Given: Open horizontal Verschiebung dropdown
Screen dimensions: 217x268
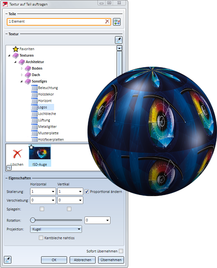Looking at the screenshot, I should (53, 200).
